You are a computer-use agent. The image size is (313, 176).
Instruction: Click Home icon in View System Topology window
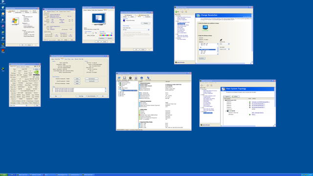(211, 85)
